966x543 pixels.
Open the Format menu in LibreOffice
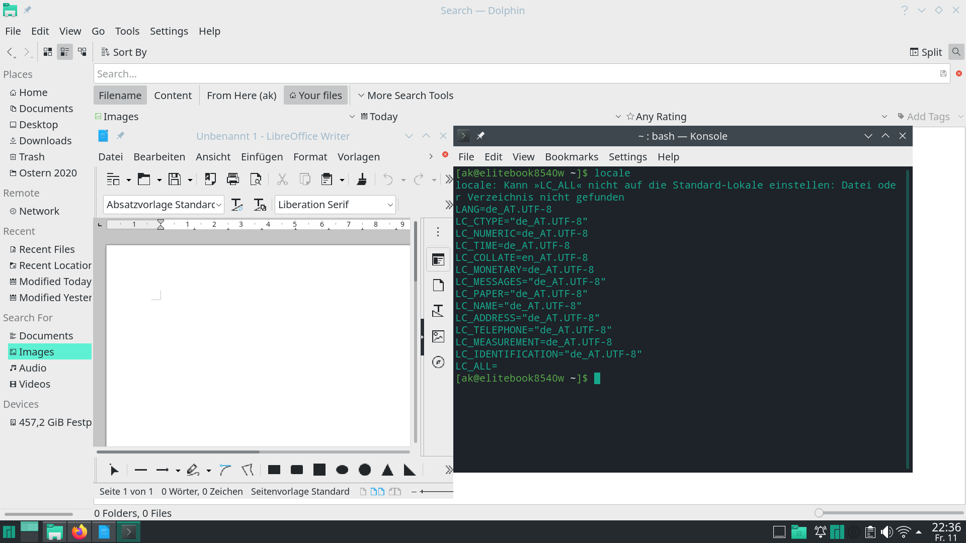pyautogui.click(x=309, y=156)
